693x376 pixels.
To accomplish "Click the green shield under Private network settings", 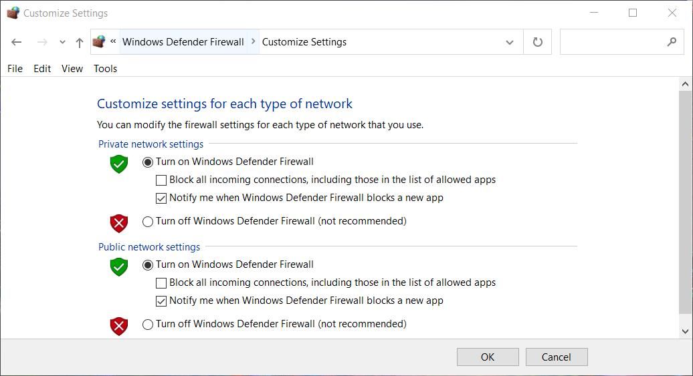I will click(118, 164).
